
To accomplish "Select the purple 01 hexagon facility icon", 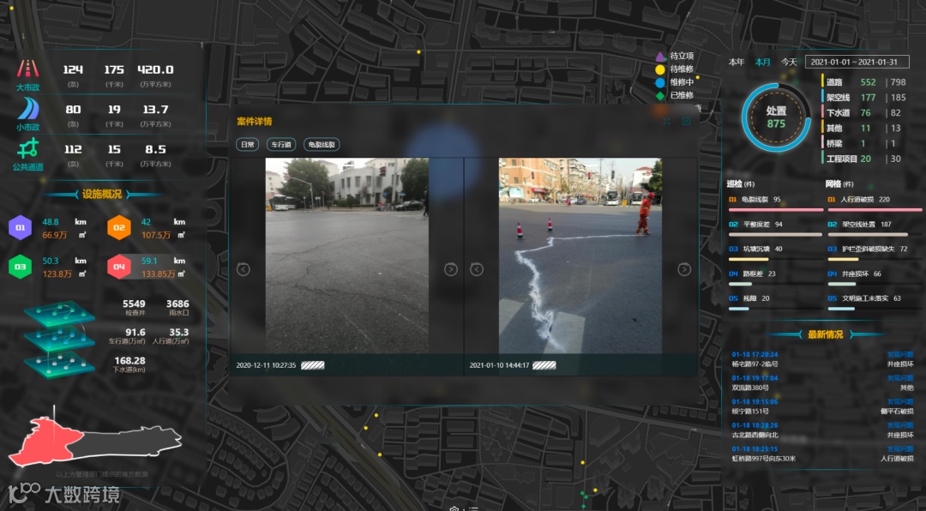I will pyautogui.click(x=20, y=228).
